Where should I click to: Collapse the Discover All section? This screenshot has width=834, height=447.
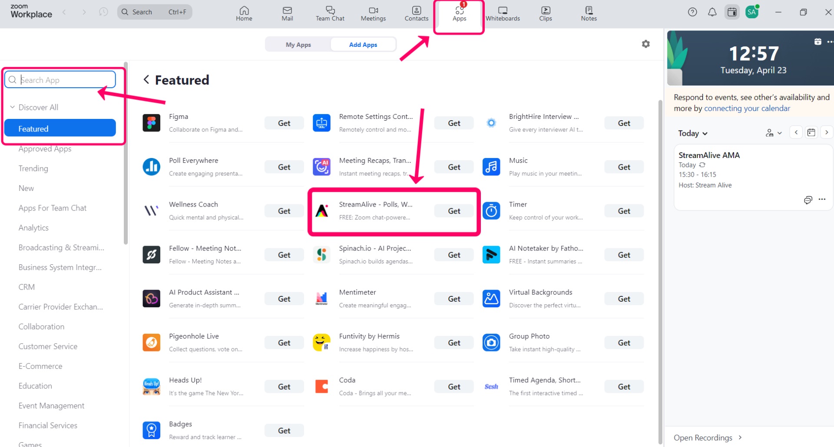tap(13, 107)
